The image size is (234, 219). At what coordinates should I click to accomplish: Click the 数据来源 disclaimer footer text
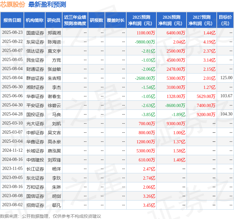[51, 216]
